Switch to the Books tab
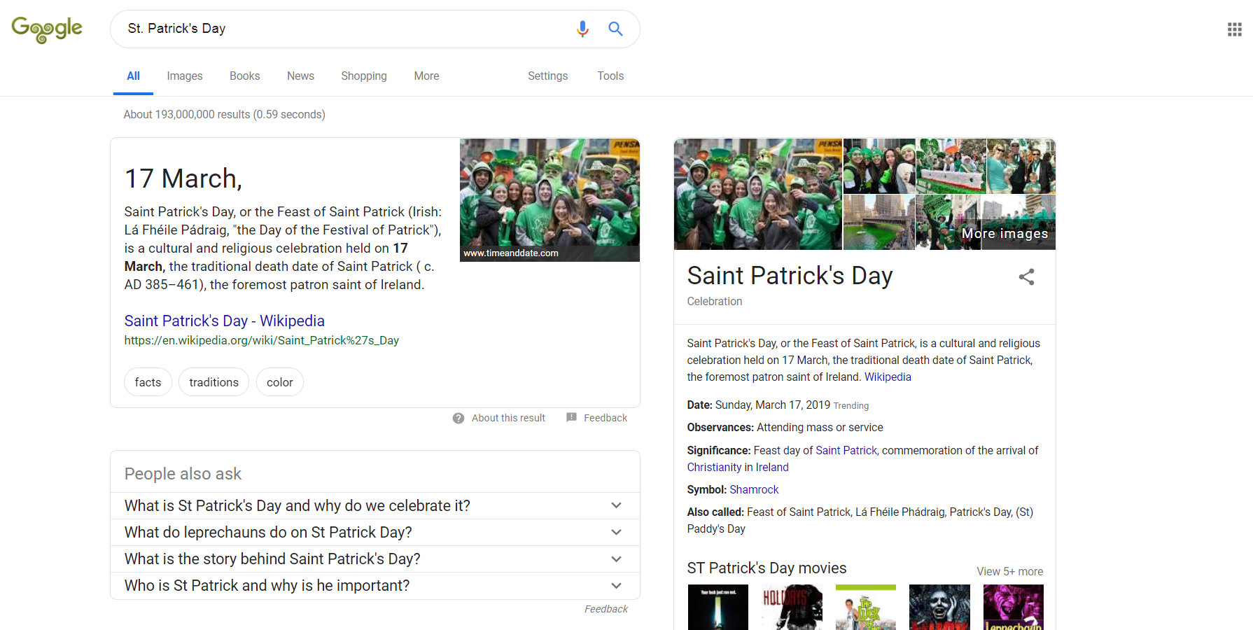 pyautogui.click(x=244, y=76)
